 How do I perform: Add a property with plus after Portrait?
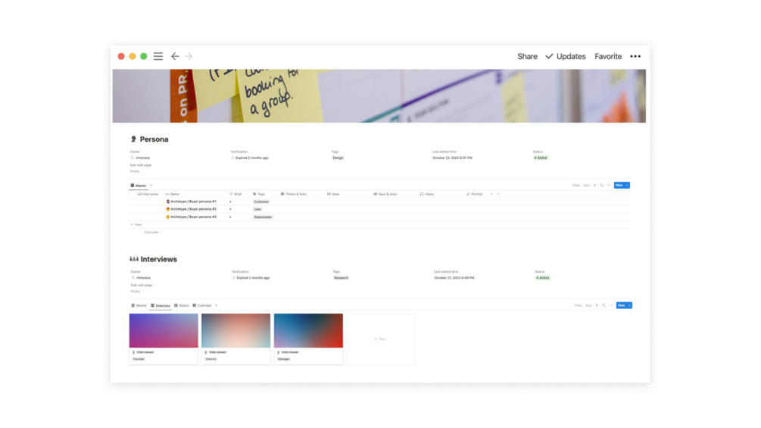coord(491,194)
